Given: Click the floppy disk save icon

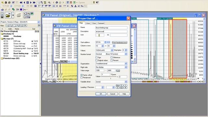Looking at the screenshot, I should [2, 17].
